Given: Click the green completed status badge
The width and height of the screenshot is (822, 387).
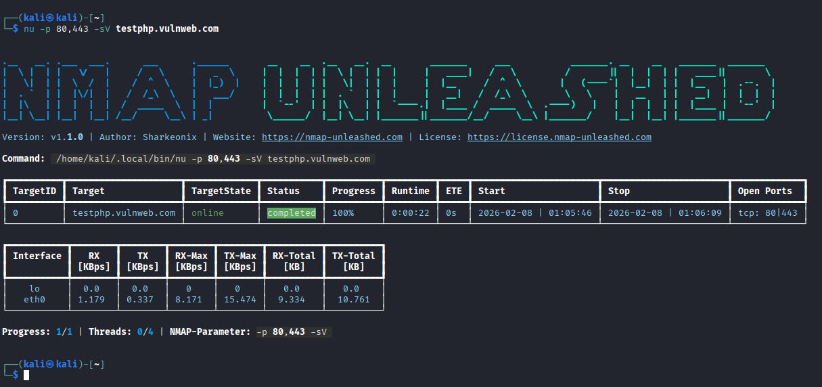Looking at the screenshot, I should pos(292,212).
